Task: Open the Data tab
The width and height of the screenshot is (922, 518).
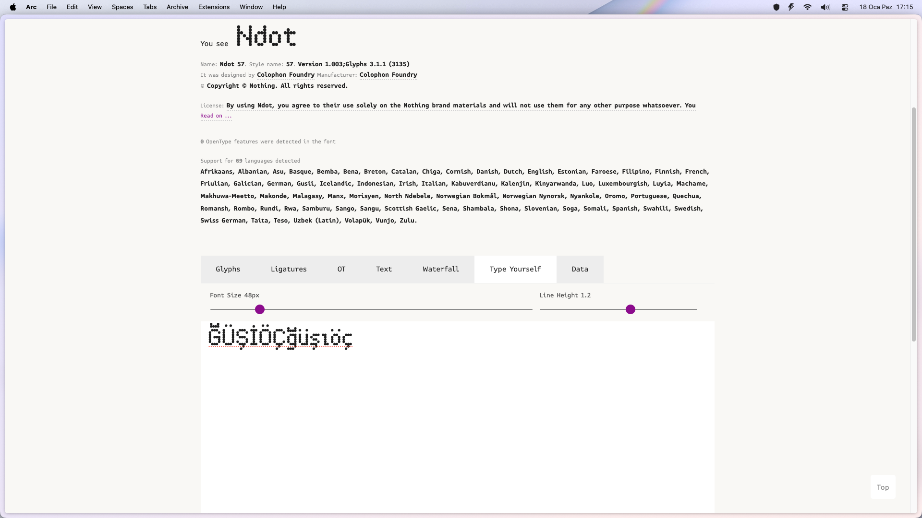Action: (x=580, y=269)
